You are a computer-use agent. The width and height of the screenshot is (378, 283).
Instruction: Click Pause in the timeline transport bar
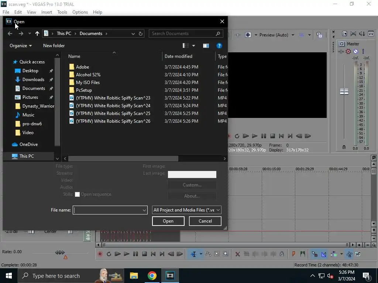pyautogui.click(x=135, y=254)
